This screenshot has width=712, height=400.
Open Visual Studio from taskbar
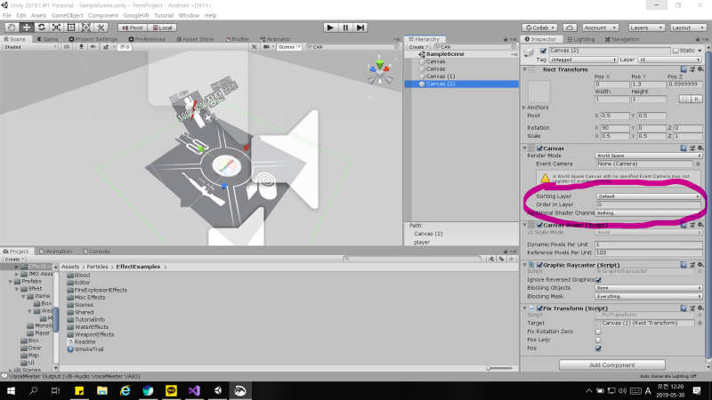coord(194,390)
